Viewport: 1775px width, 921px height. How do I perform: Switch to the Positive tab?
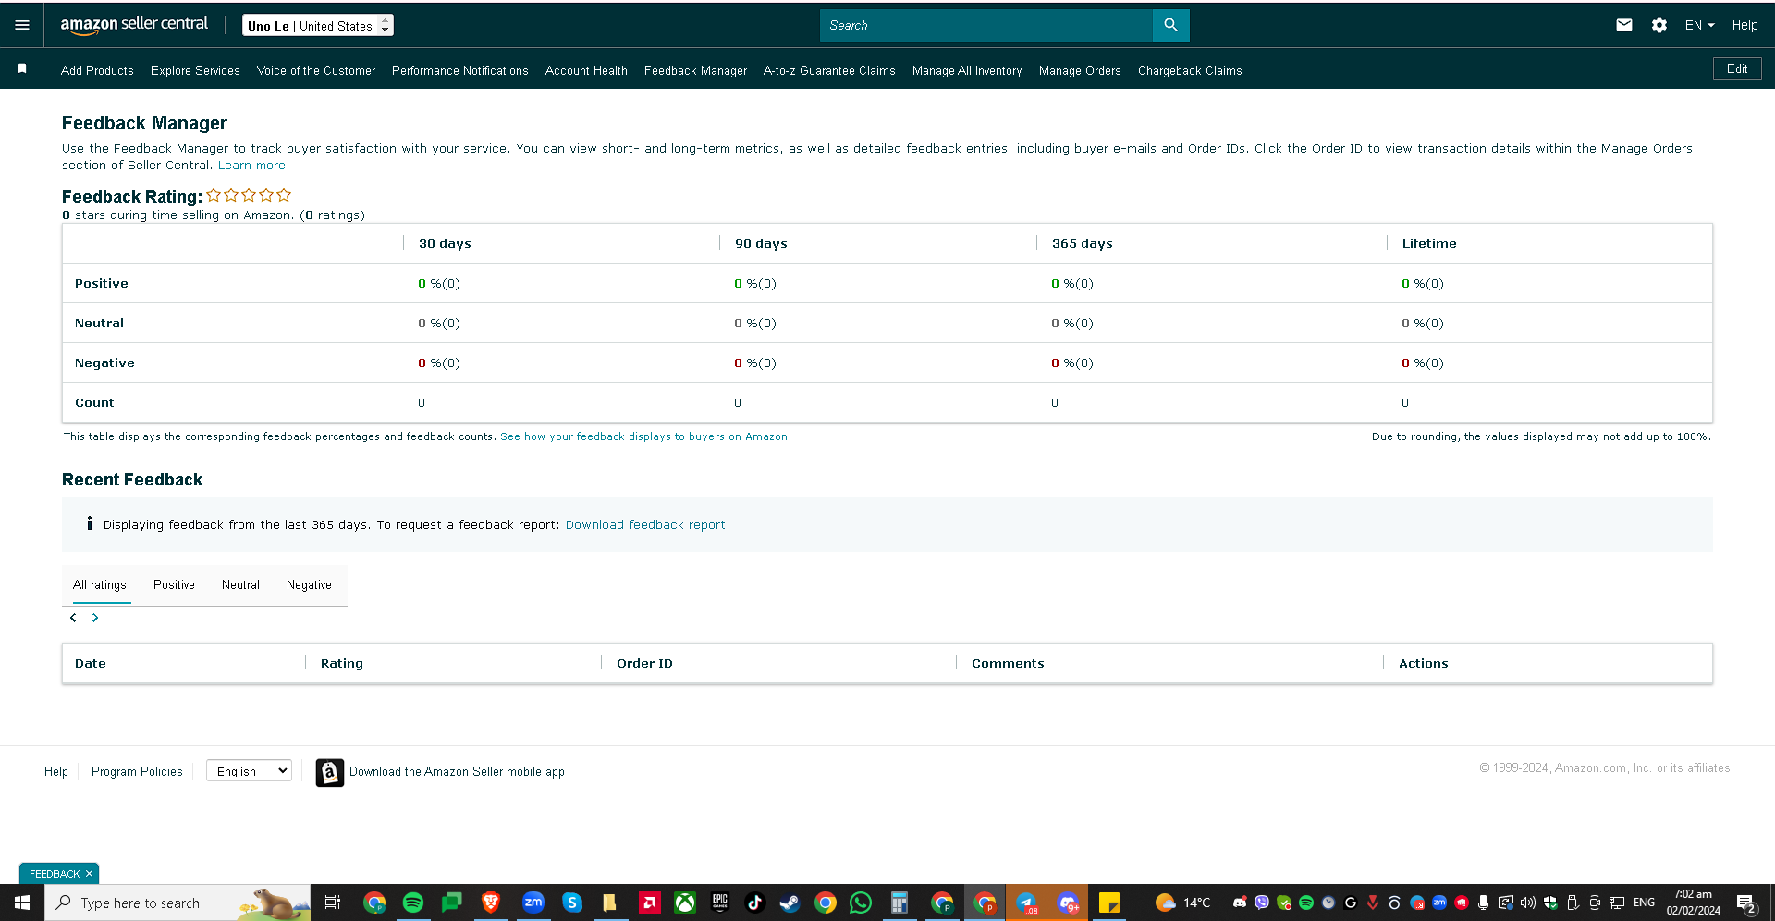pos(174,585)
